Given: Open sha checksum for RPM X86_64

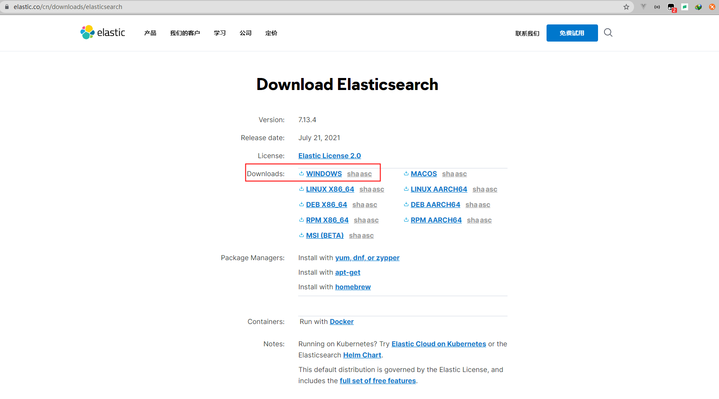Looking at the screenshot, I should click(360, 220).
